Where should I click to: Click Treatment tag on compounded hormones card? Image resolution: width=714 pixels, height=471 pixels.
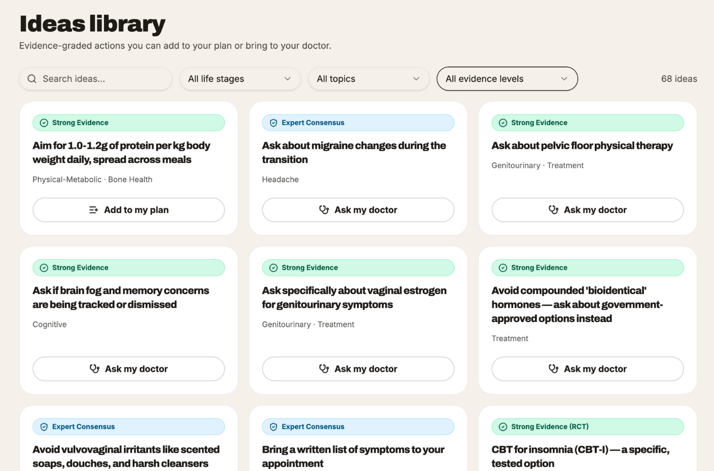tap(510, 338)
